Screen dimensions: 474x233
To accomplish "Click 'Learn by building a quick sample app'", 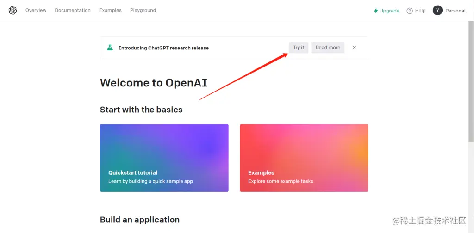I will click(x=150, y=181).
